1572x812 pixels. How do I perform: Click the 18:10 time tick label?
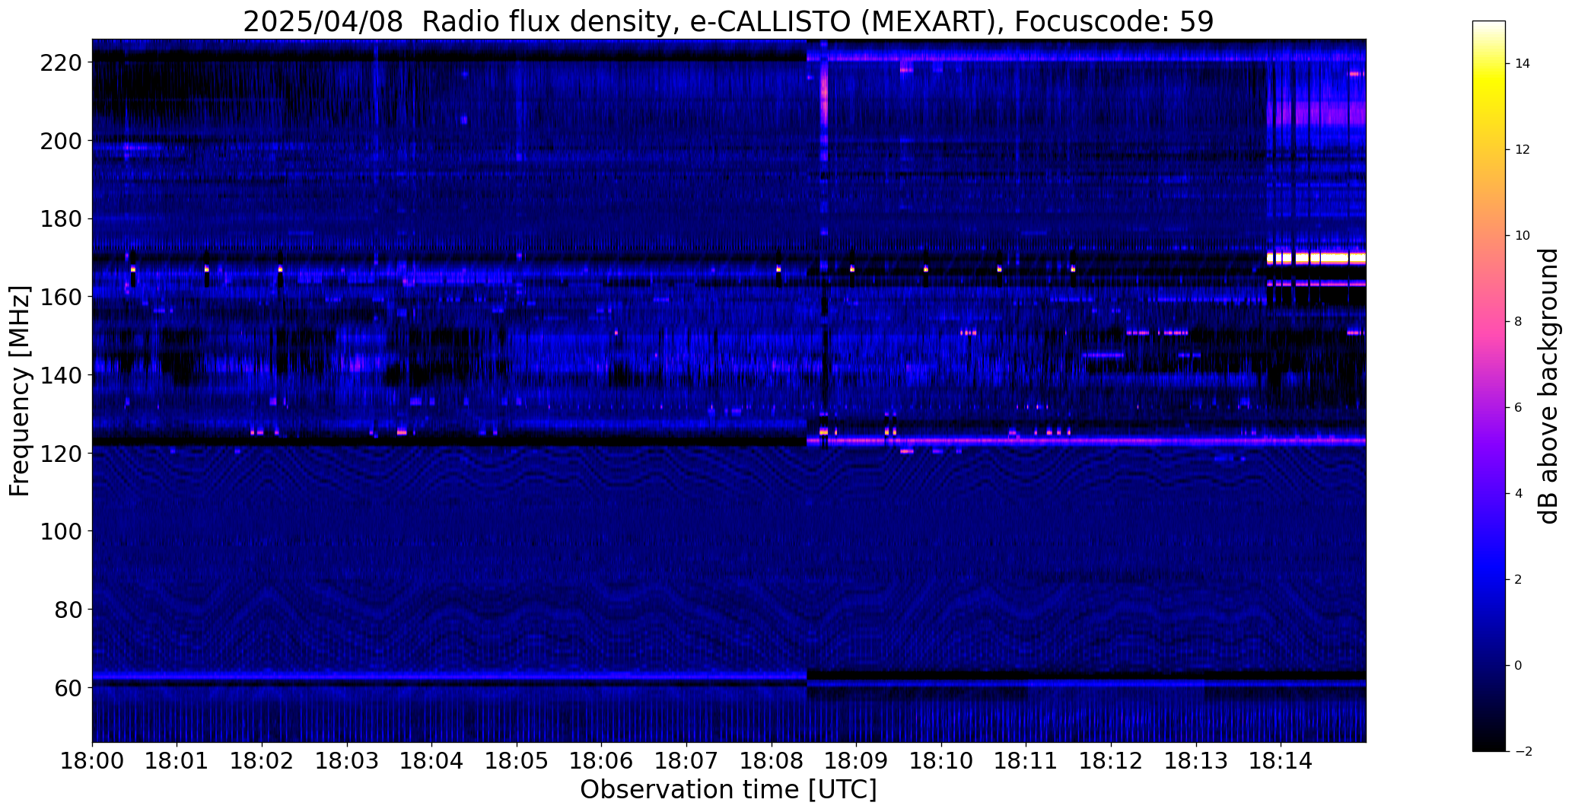pyautogui.click(x=941, y=760)
